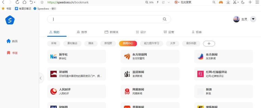Collapse the sidebar with left chevron
261x108 pixels.
tap(41, 78)
